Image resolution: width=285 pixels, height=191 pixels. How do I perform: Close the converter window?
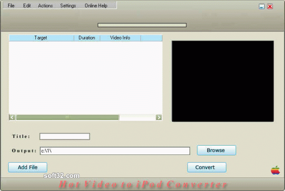(x=270, y=7)
